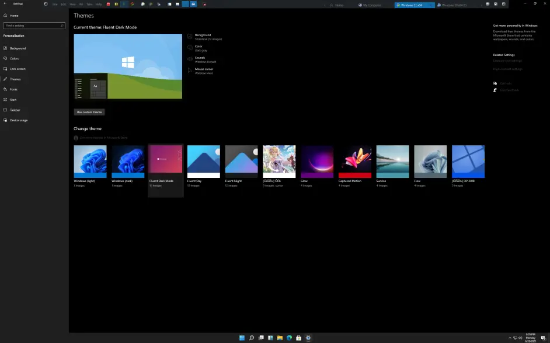
Task: Launch Microsoft Edge from the taskbar
Action: (290, 338)
